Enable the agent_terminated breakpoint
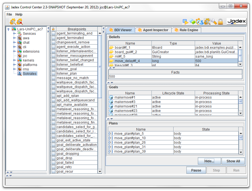 point(53,38)
